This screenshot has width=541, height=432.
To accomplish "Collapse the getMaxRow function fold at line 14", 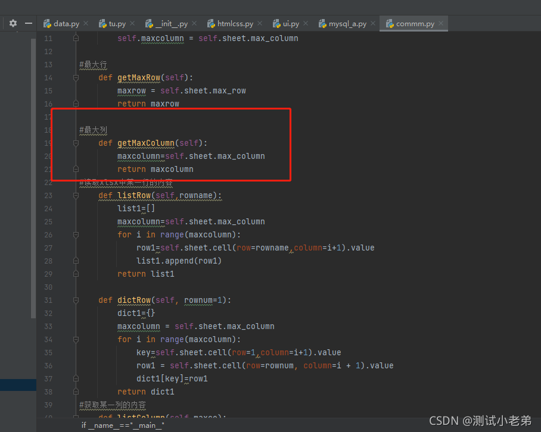I will (76, 78).
